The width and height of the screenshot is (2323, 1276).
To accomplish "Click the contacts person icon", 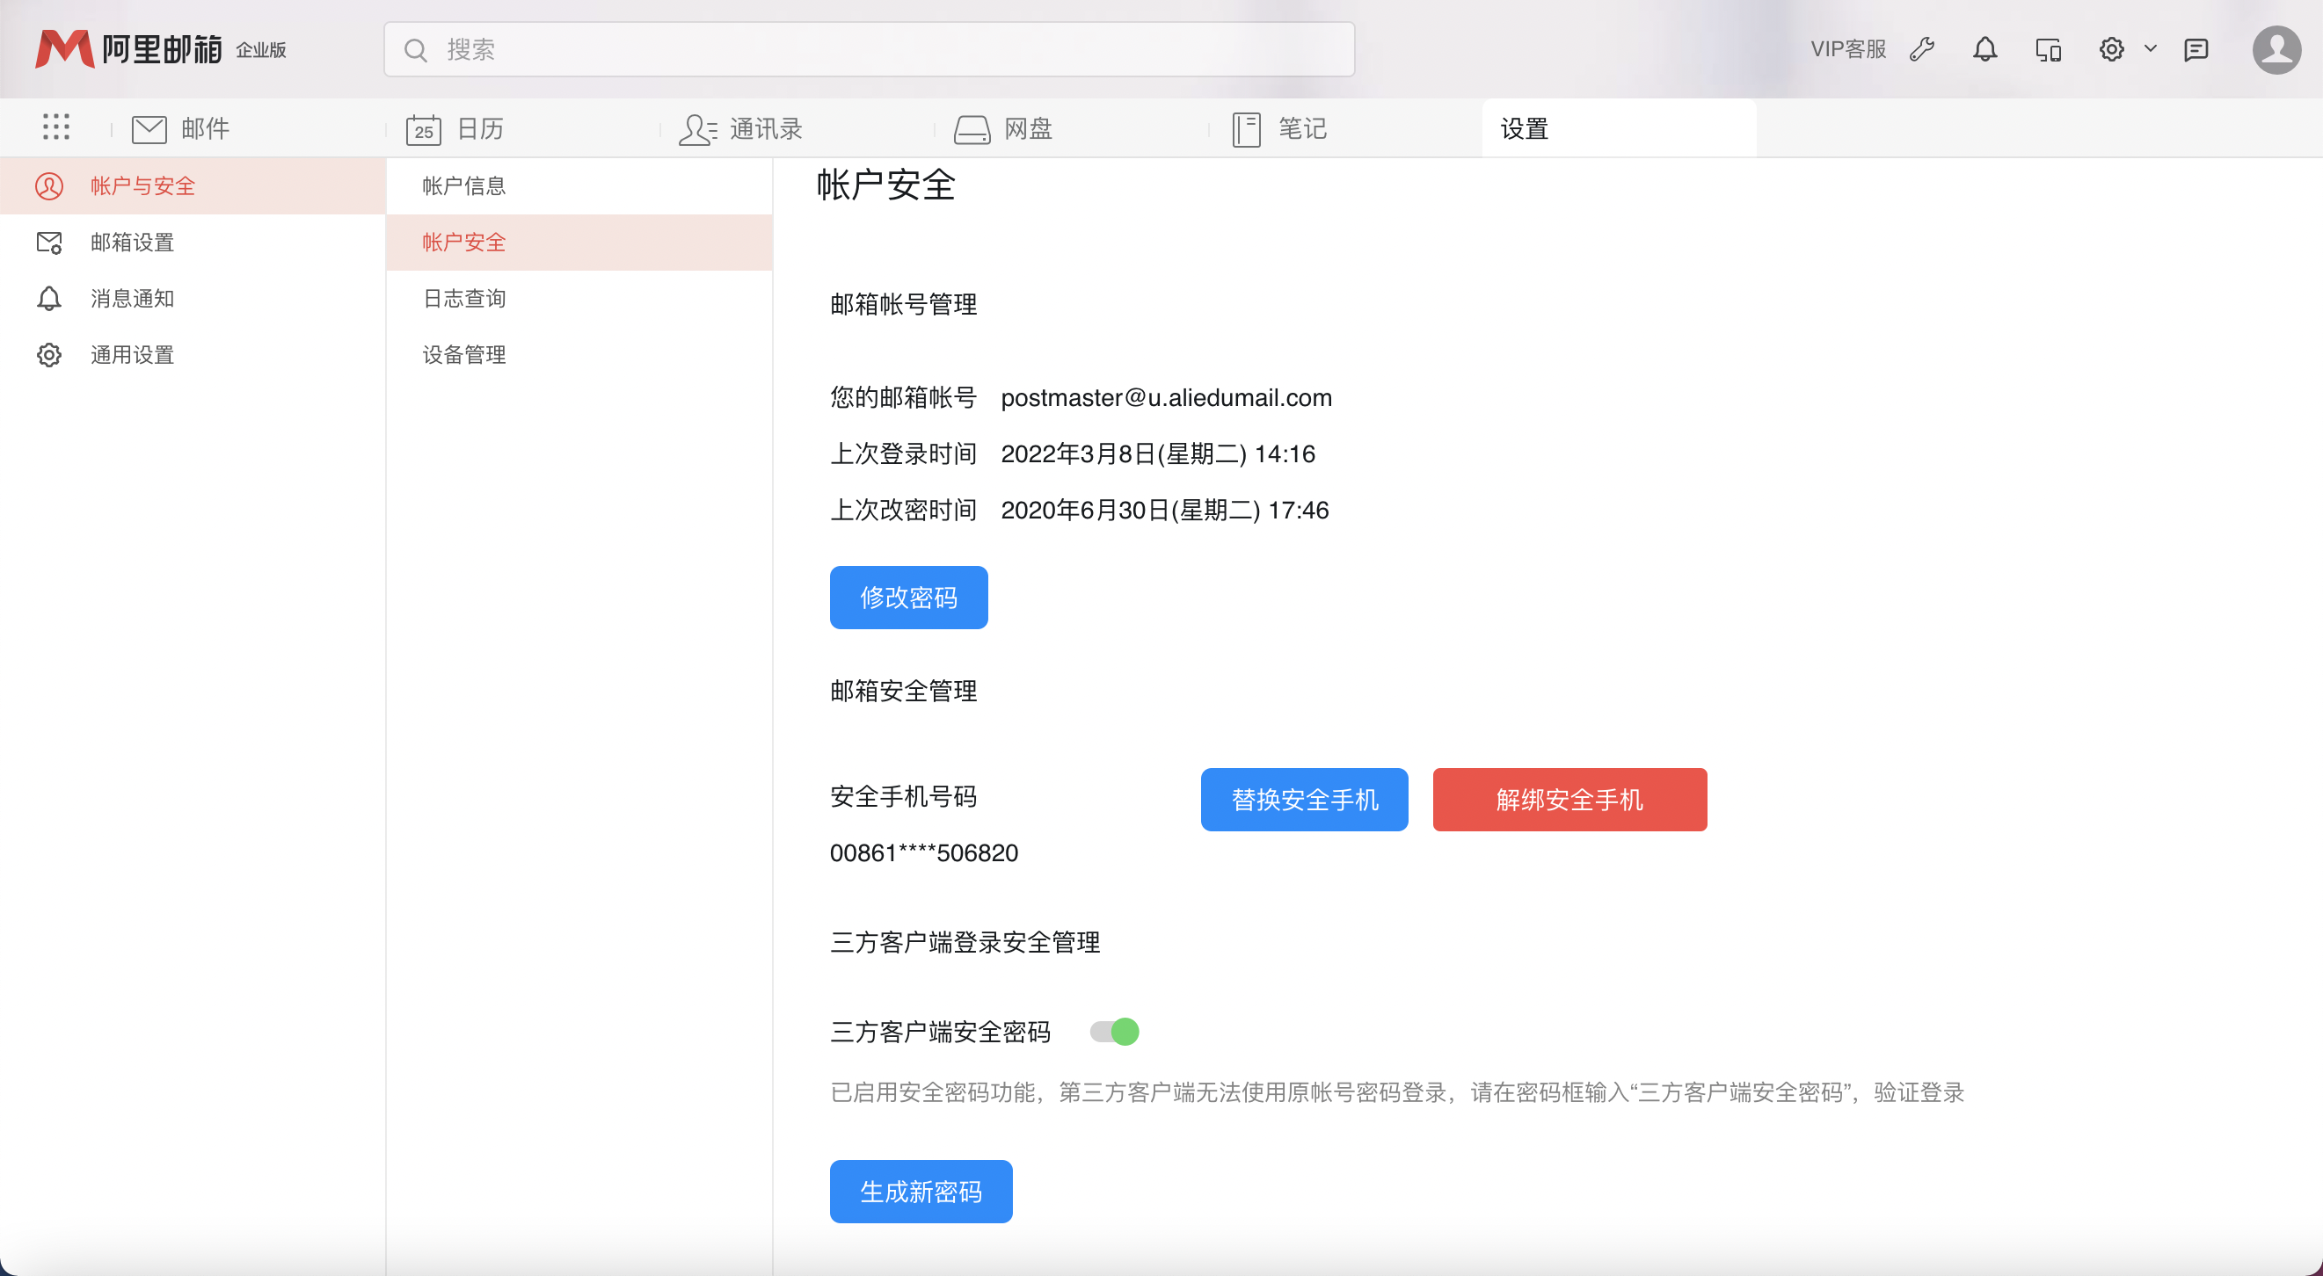I will 697,129.
